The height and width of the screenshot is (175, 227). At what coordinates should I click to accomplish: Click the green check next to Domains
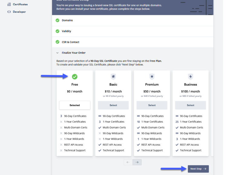(x=58, y=20)
